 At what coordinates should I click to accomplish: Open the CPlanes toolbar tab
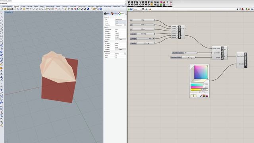pos(23,6)
